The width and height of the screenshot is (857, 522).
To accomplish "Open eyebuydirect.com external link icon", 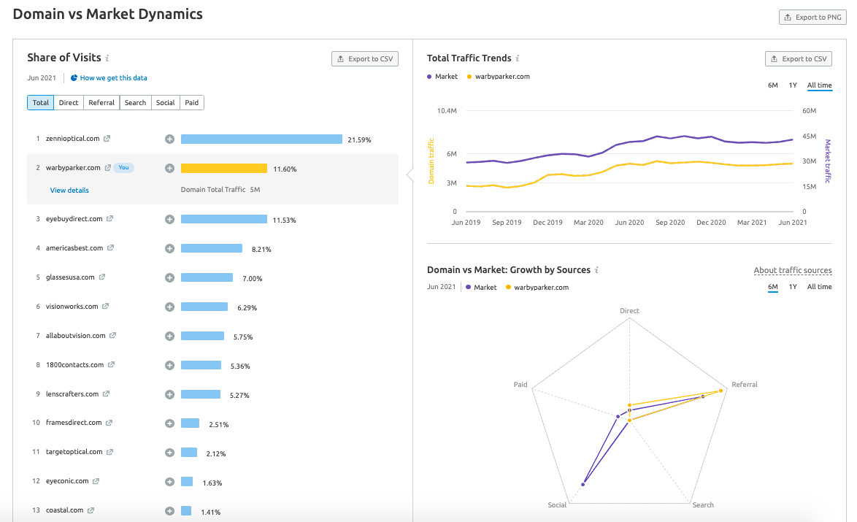I will 110,219.
